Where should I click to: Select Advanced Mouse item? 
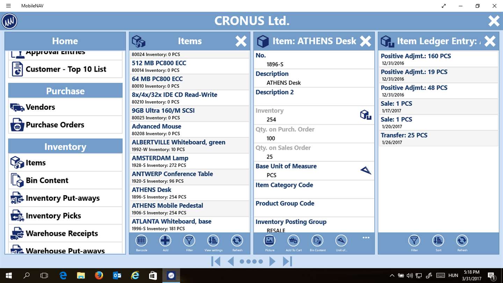(x=190, y=130)
